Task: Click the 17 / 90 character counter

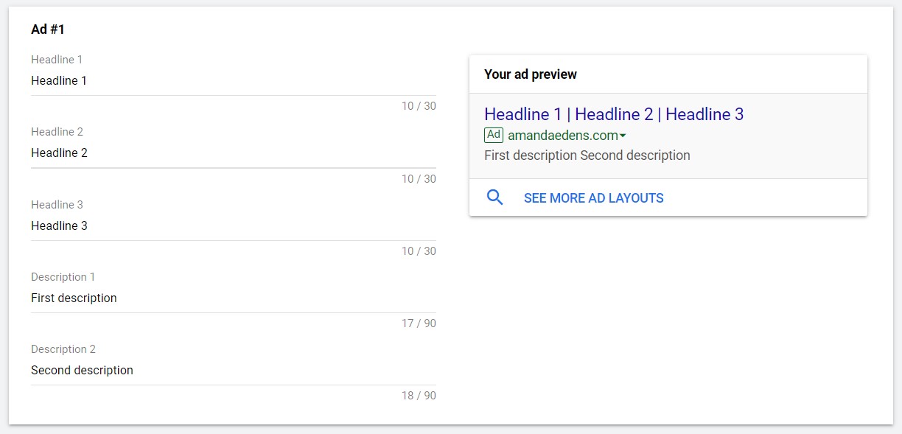Action: pyautogui.click(x=419, y=323)
